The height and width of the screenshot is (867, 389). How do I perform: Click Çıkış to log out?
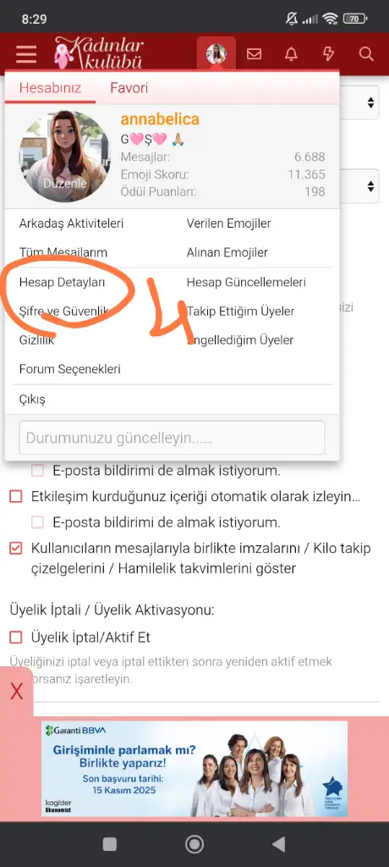[x=32, y=400]
